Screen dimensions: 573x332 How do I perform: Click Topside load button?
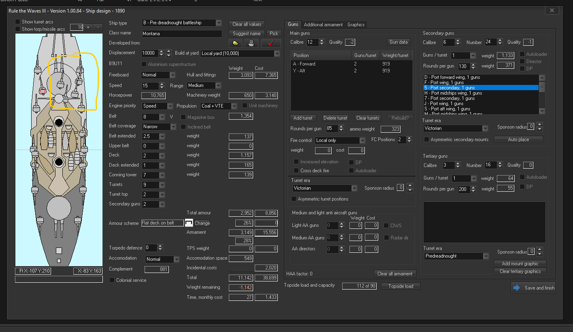400,286
